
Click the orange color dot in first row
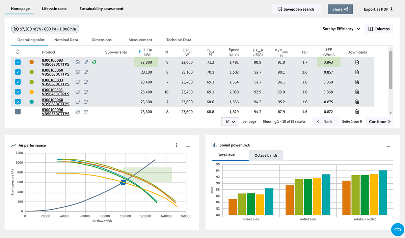(x=32, y=62)
